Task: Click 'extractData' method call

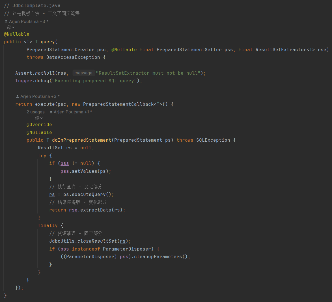Action: tap(96, 210)
